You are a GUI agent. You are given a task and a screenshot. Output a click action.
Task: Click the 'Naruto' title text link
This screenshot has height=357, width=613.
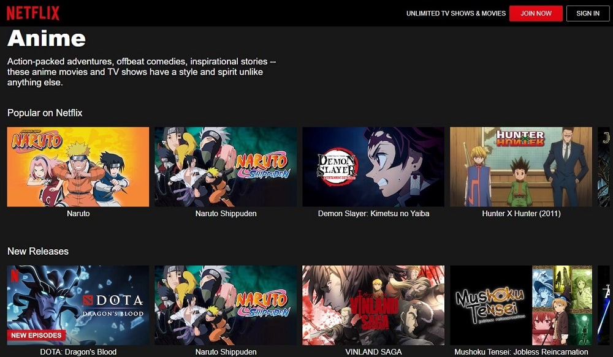78,214
